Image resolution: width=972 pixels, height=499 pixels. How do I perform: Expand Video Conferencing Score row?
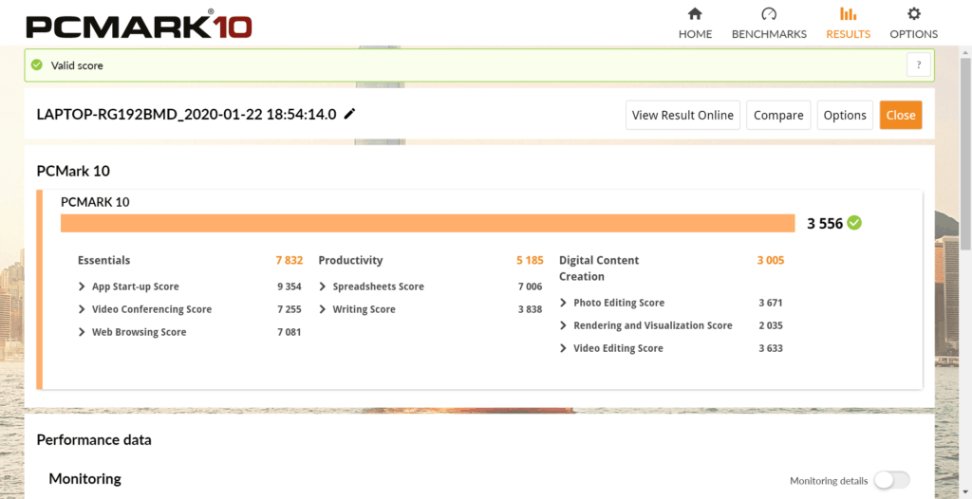point(83,309)
